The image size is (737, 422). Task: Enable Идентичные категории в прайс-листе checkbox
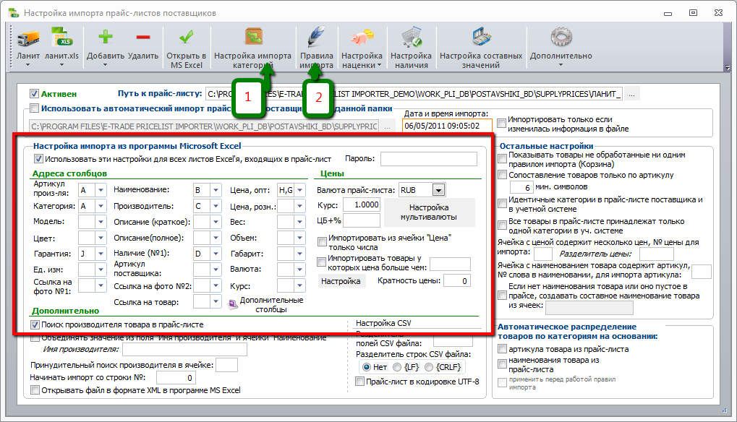click(x=502, y=203)
